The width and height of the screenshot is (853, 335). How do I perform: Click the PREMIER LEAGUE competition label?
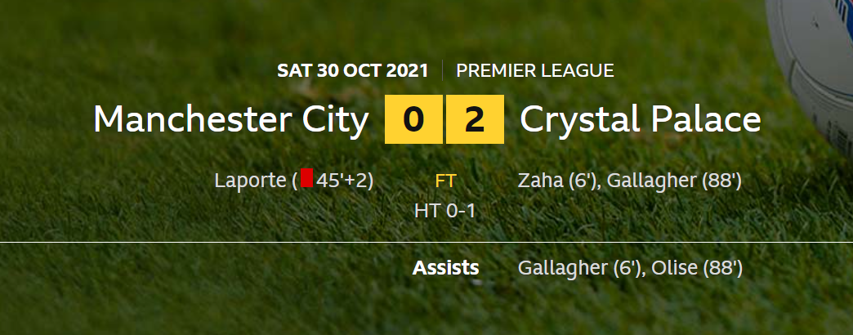[x=535, y=70]
